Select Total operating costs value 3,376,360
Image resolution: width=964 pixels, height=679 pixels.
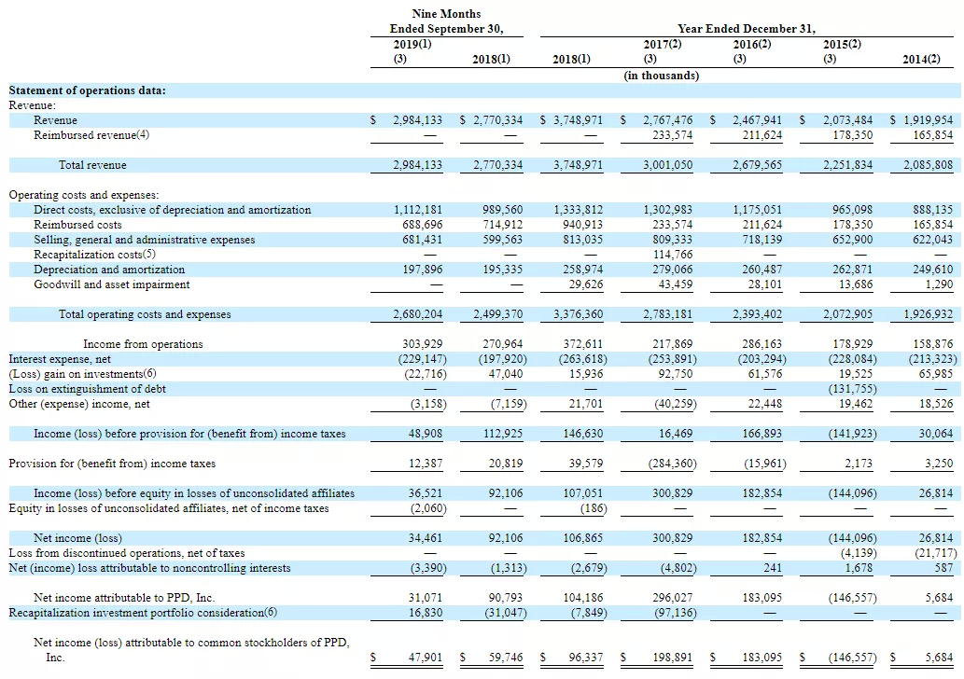[x=578, y=314]
